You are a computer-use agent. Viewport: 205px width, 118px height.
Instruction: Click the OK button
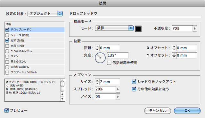(187, 111)
